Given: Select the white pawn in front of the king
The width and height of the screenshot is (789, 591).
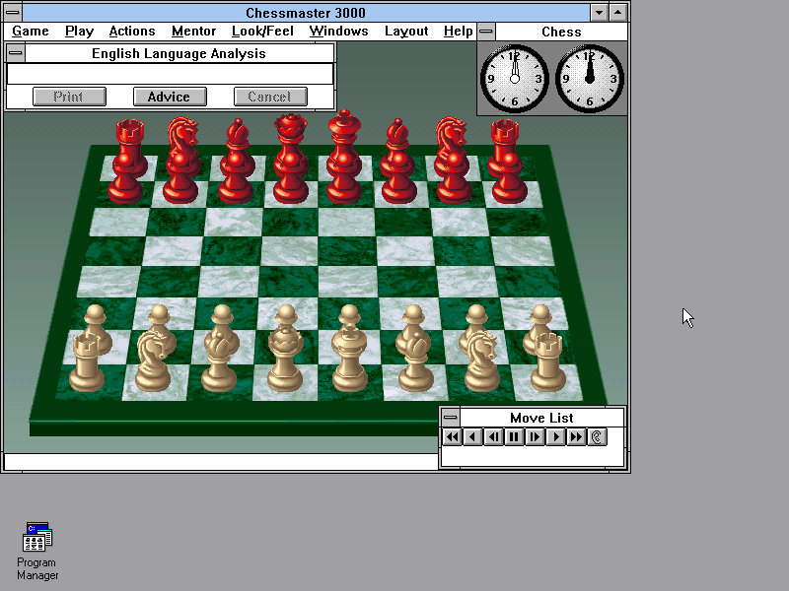Looking at the screenshot, I should [349, 317].
